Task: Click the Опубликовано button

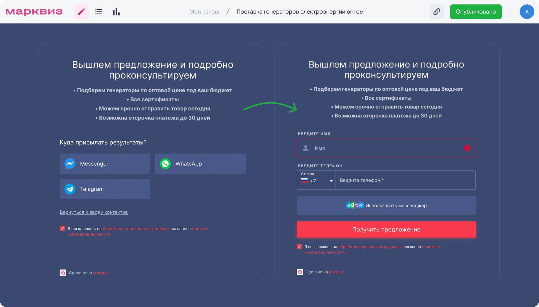Action: coord(476,12)
